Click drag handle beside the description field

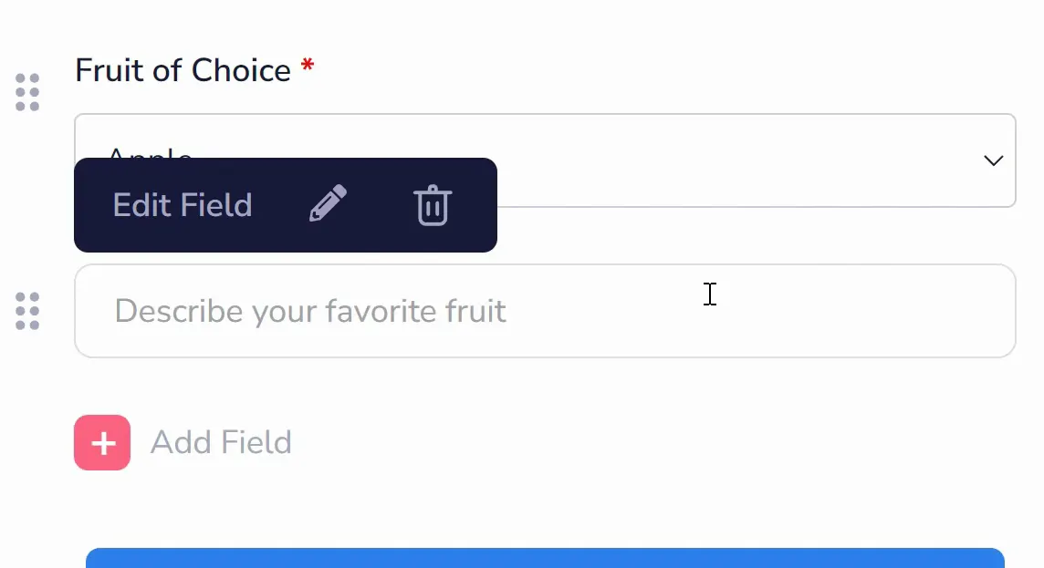[27, 311]
